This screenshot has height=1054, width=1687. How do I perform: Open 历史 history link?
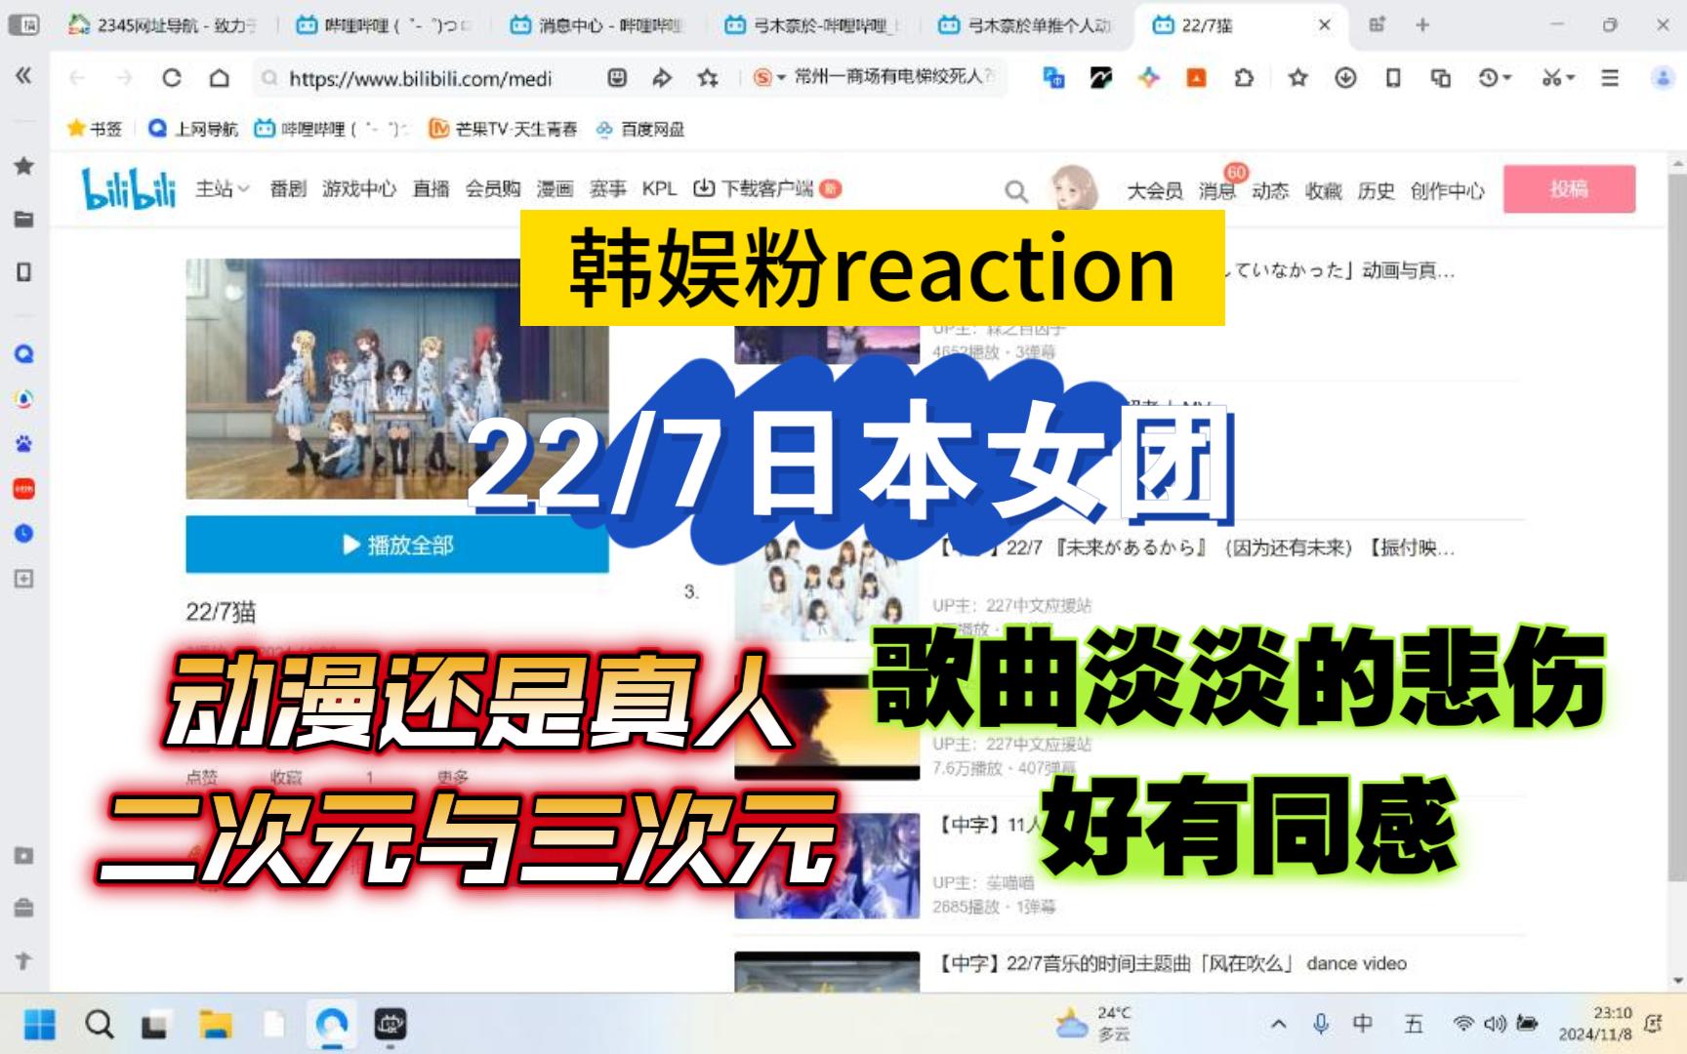(x=1376, y=191)
